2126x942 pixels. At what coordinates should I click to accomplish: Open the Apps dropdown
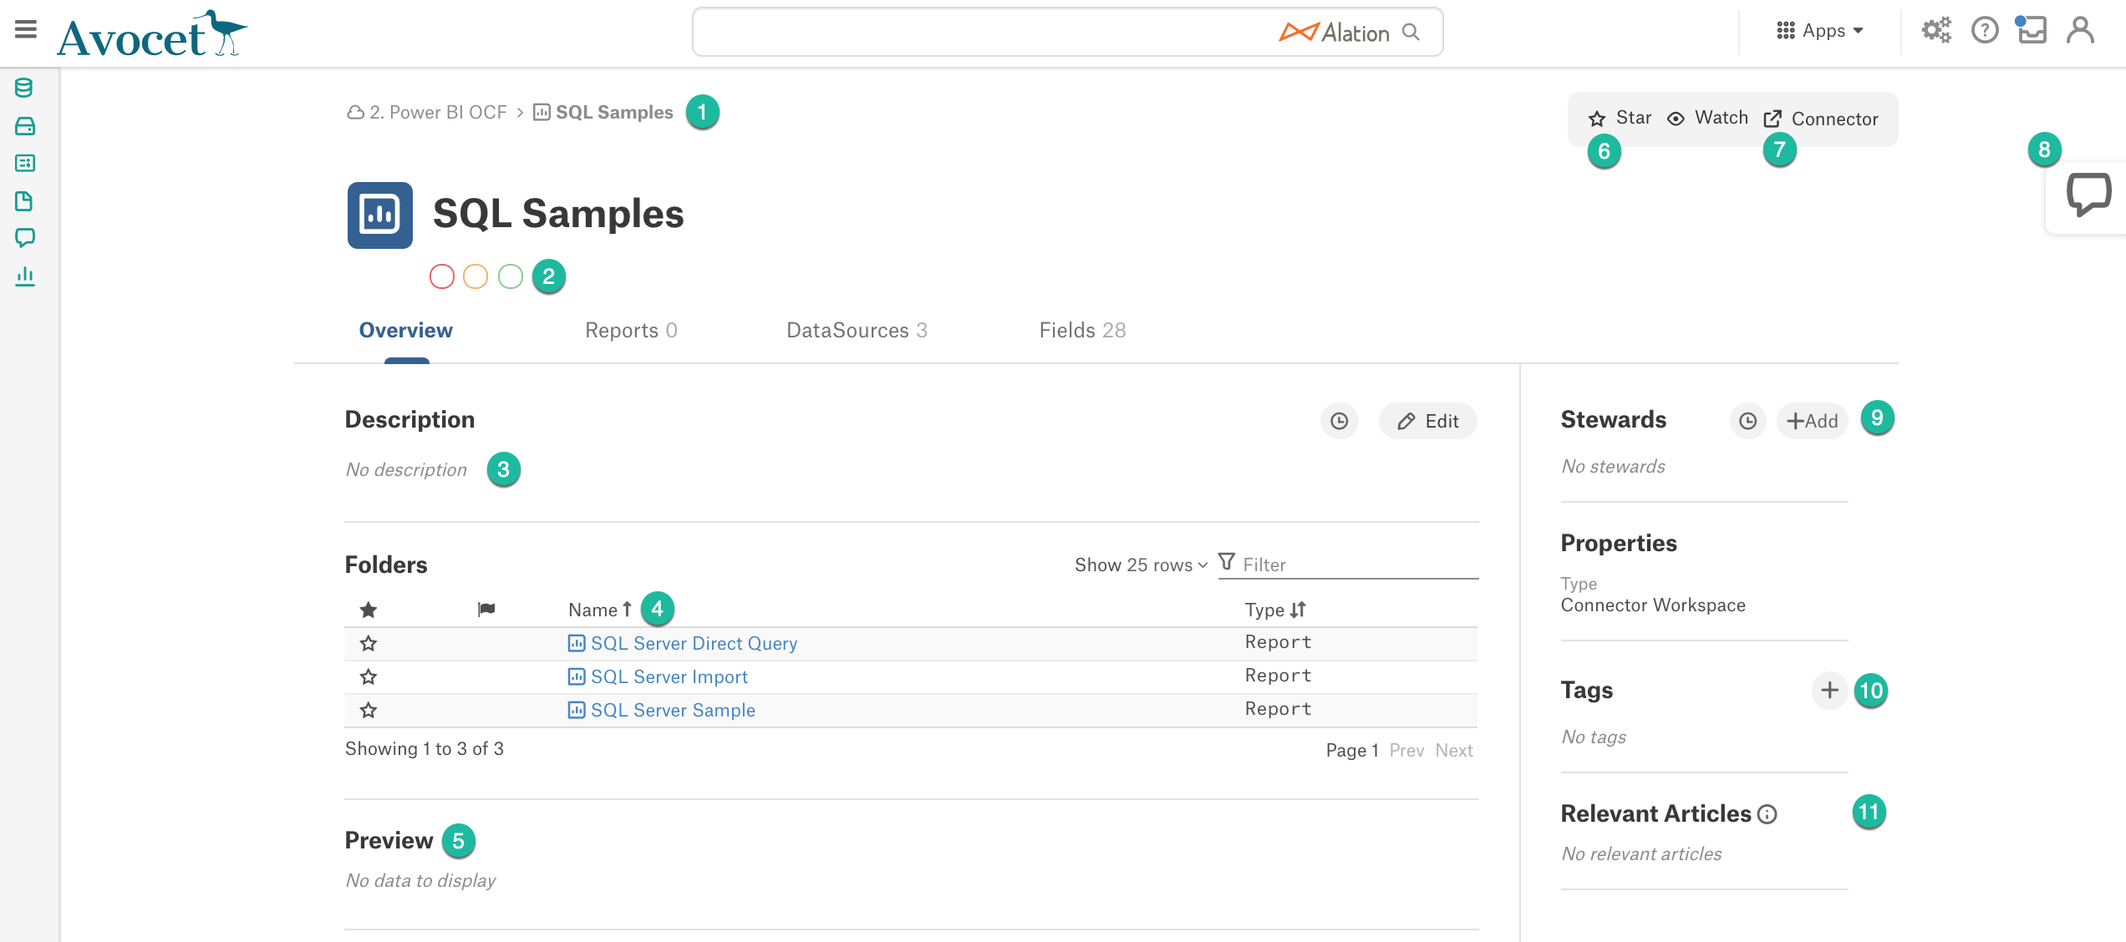[x=1820, y=31]
